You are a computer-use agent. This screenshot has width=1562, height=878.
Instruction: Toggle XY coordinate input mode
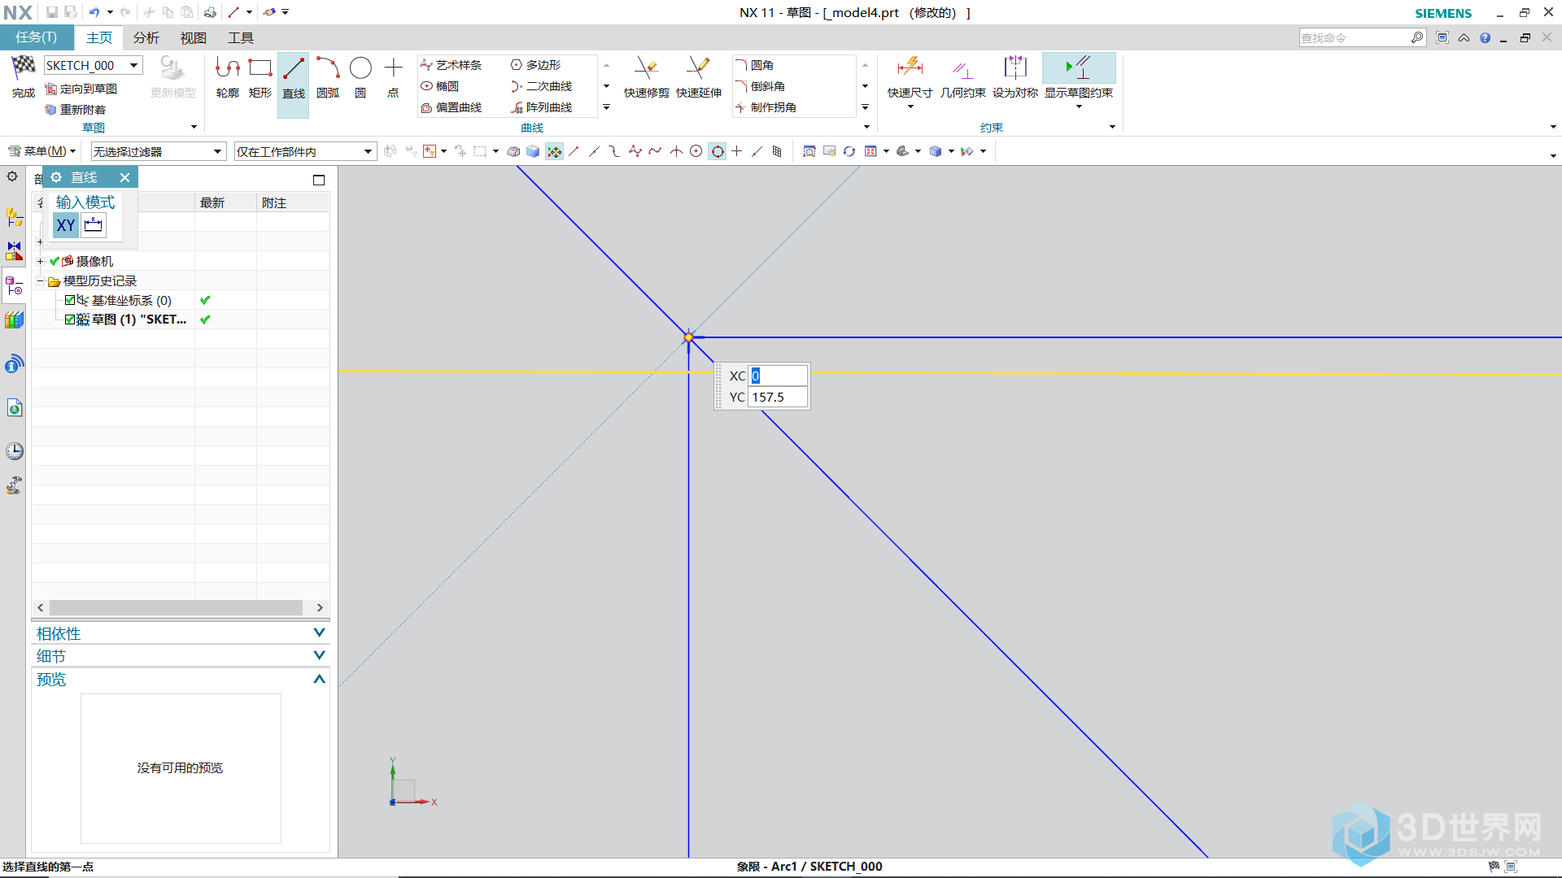pos(66,225)
